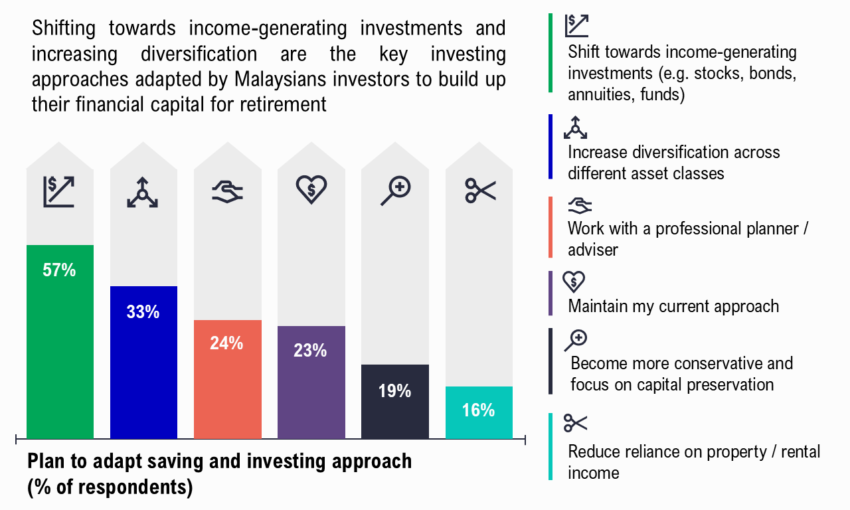Viewport: 850px width, 510px height.
Task: Click the Reduce reliance on property legend text
Action: [x=694, y=462]
